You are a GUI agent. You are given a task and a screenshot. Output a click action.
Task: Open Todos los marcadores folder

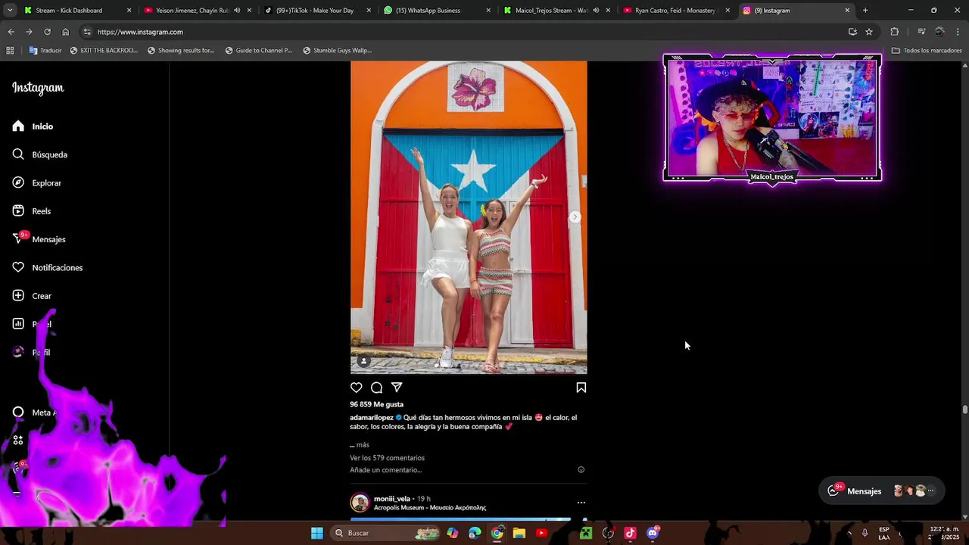pyautogui.click(x=927, y=51)
